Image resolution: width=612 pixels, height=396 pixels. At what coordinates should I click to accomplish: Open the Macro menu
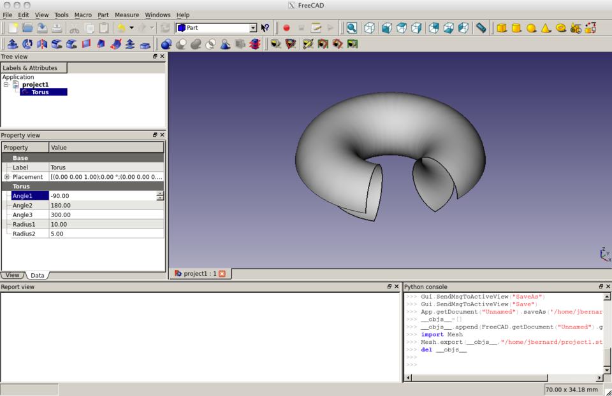(83, 15)
